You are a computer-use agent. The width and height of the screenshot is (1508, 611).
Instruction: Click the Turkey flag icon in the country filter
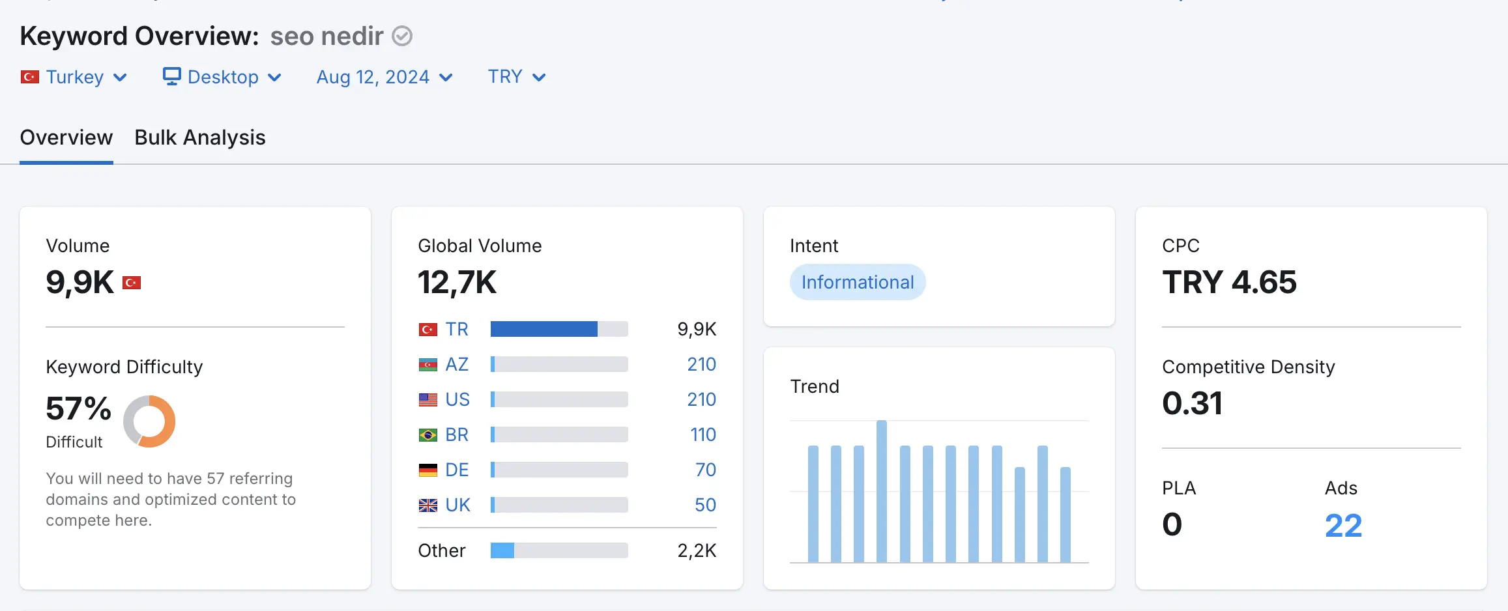coord(30,77)
